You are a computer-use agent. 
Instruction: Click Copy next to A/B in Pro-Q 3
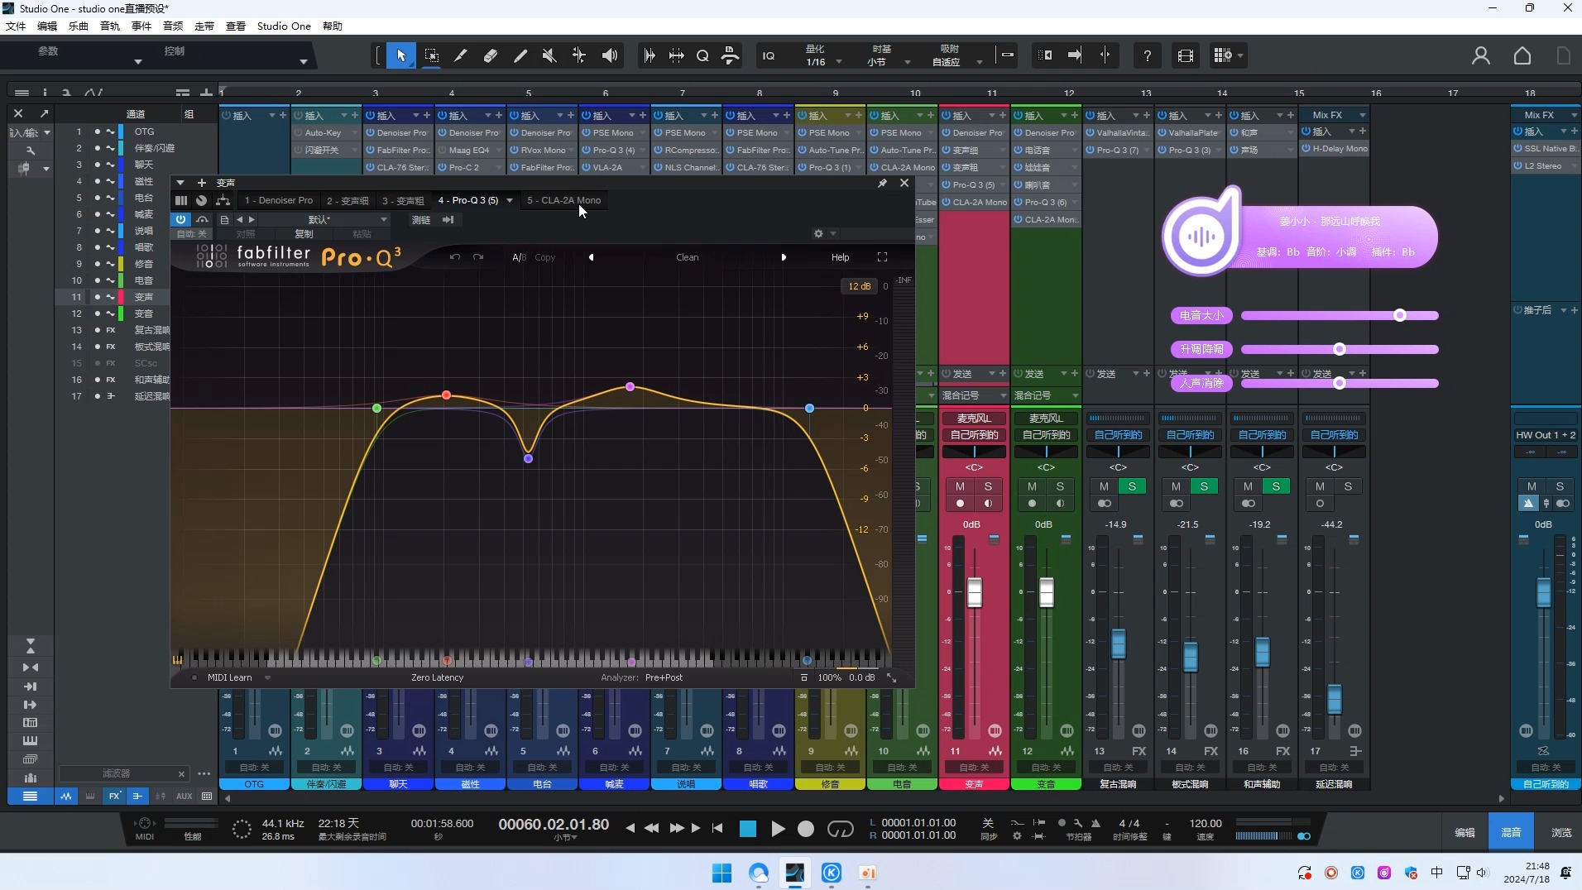tap(544, 257)
